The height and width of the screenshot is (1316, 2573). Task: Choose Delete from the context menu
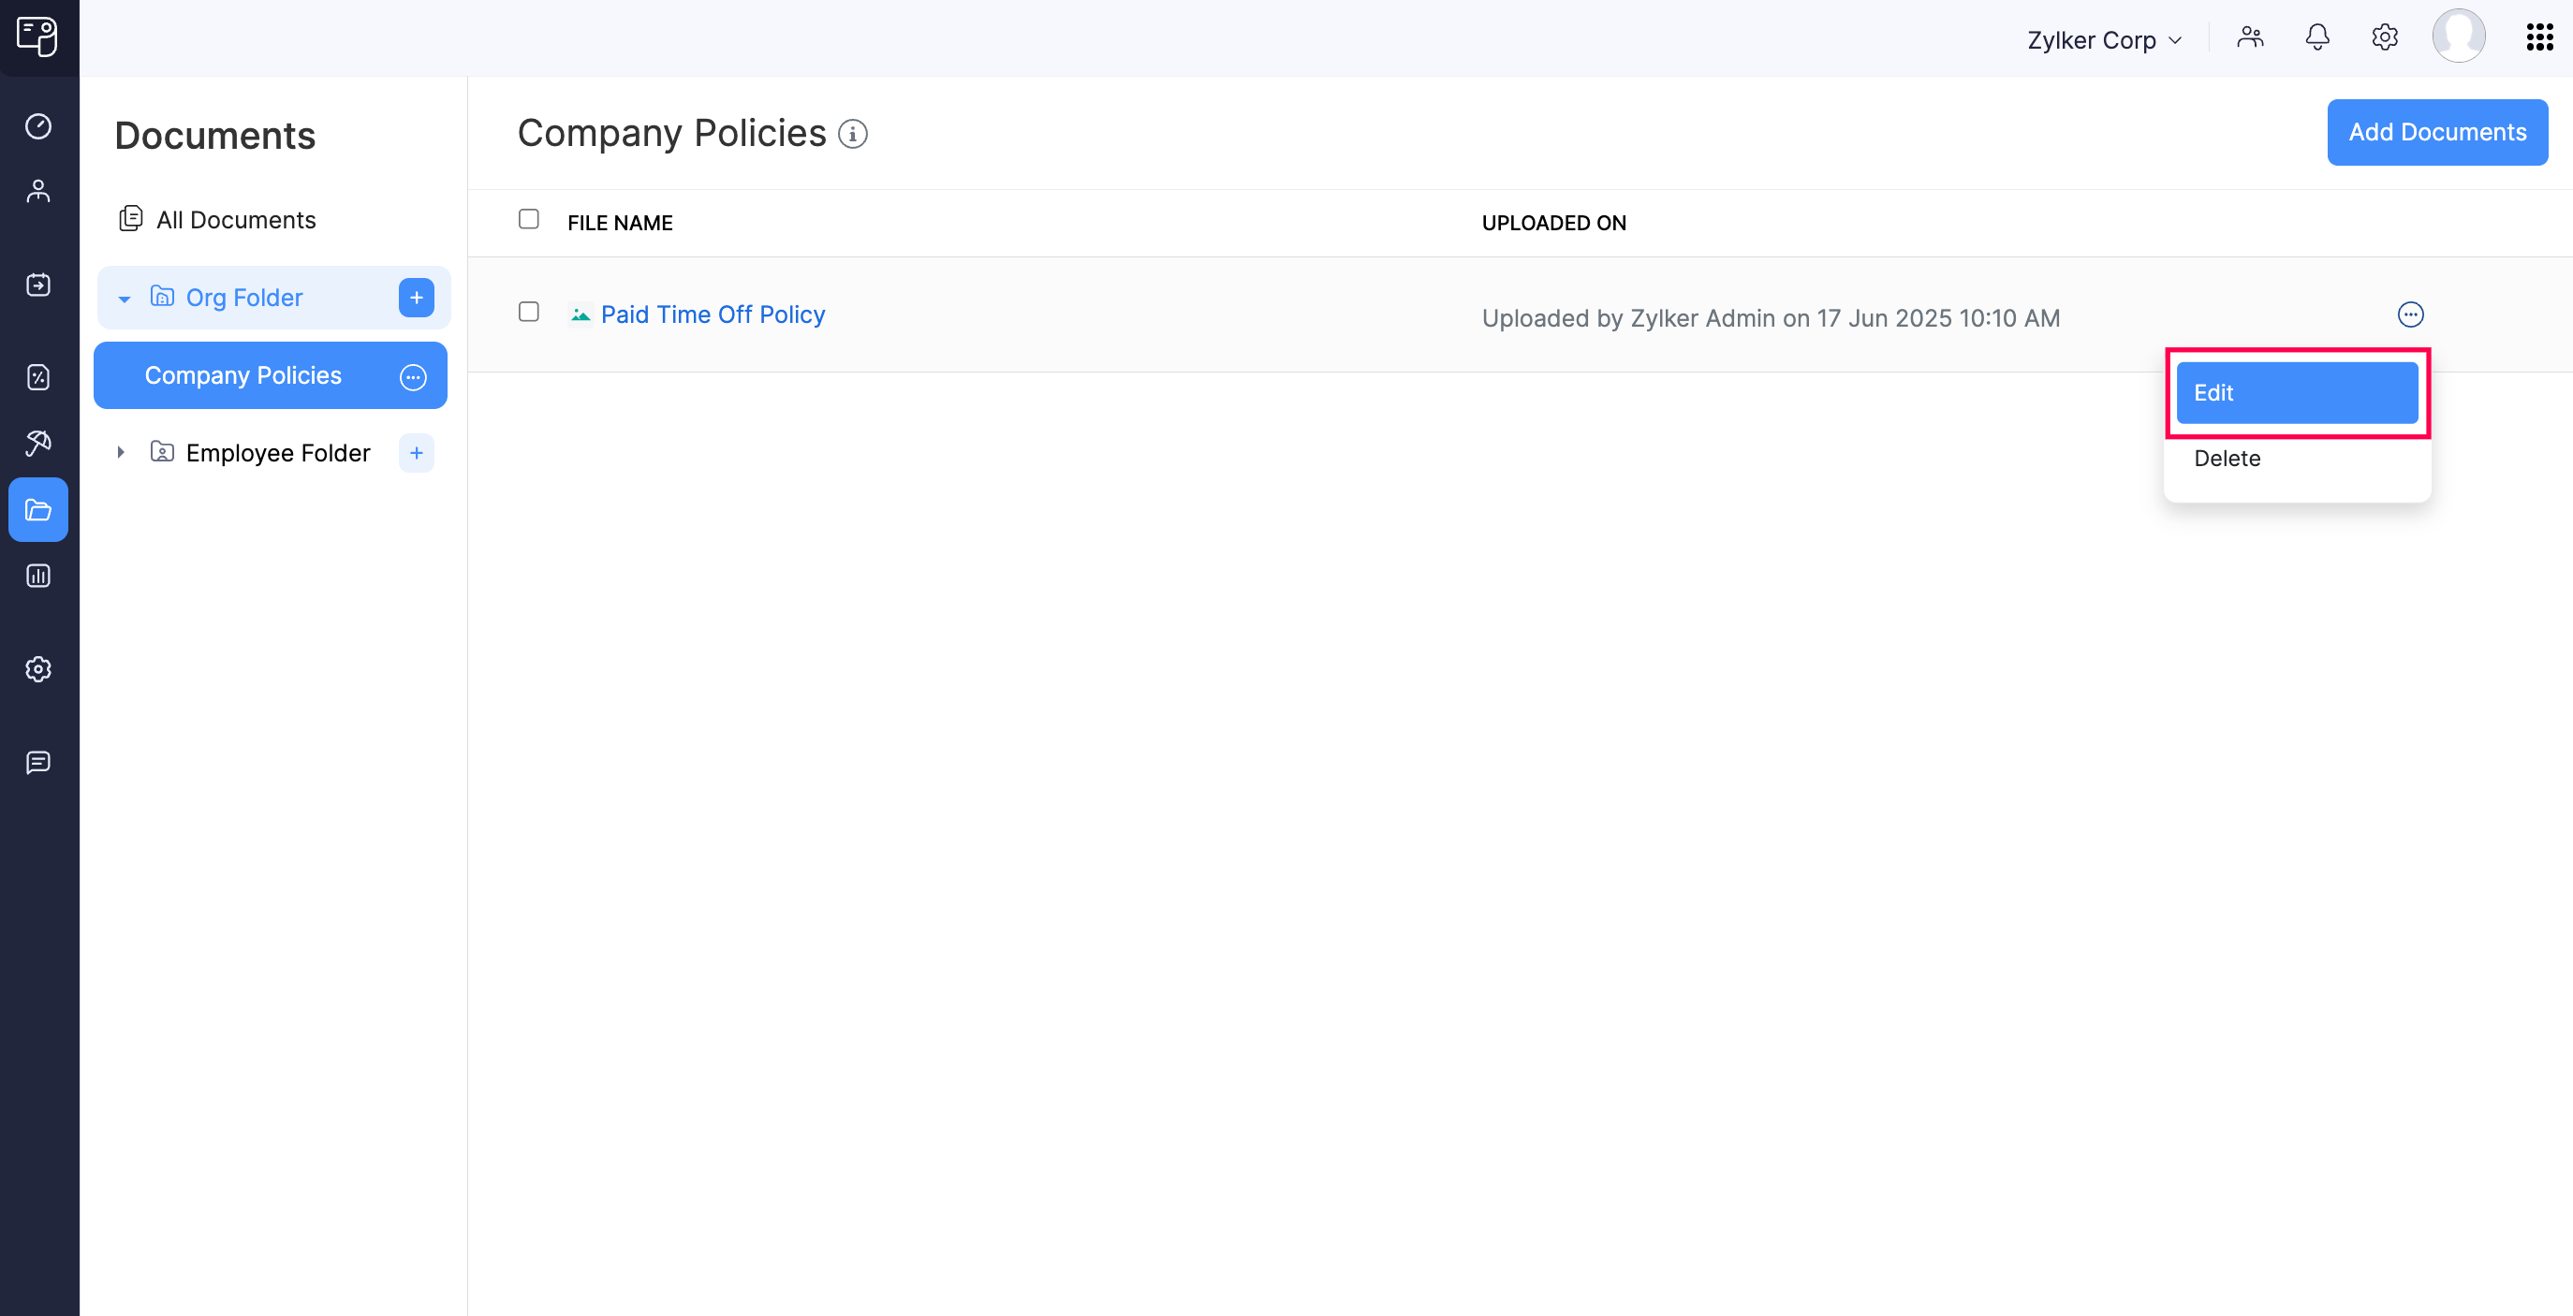2227,459
